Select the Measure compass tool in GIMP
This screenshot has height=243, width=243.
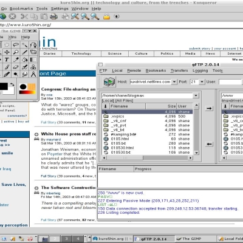coord(33,74)
